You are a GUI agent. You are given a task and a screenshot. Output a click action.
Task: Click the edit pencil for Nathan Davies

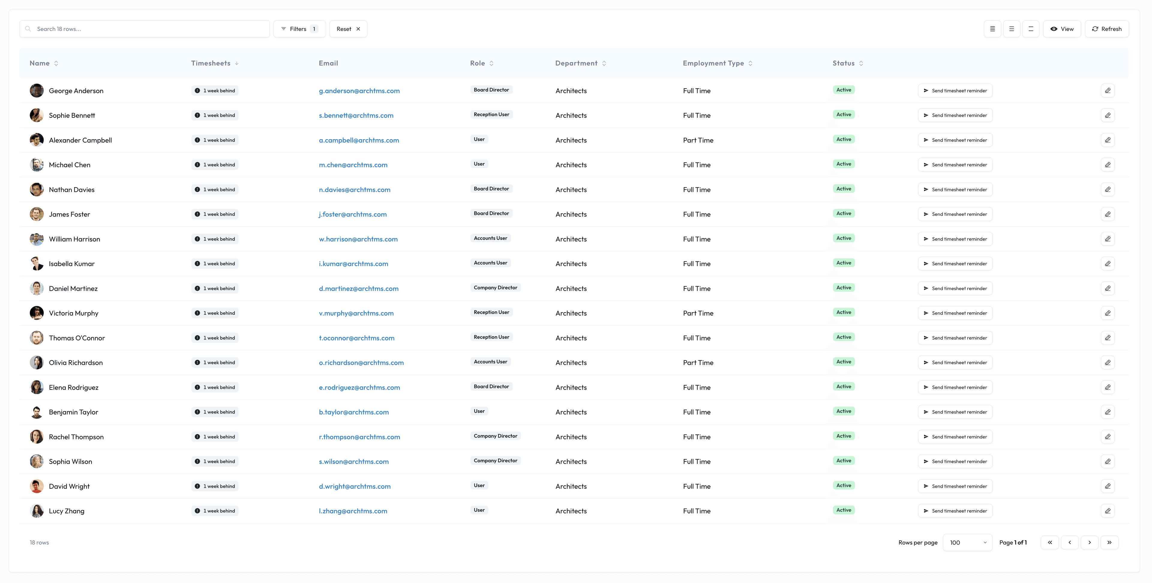coord(1108,189)
